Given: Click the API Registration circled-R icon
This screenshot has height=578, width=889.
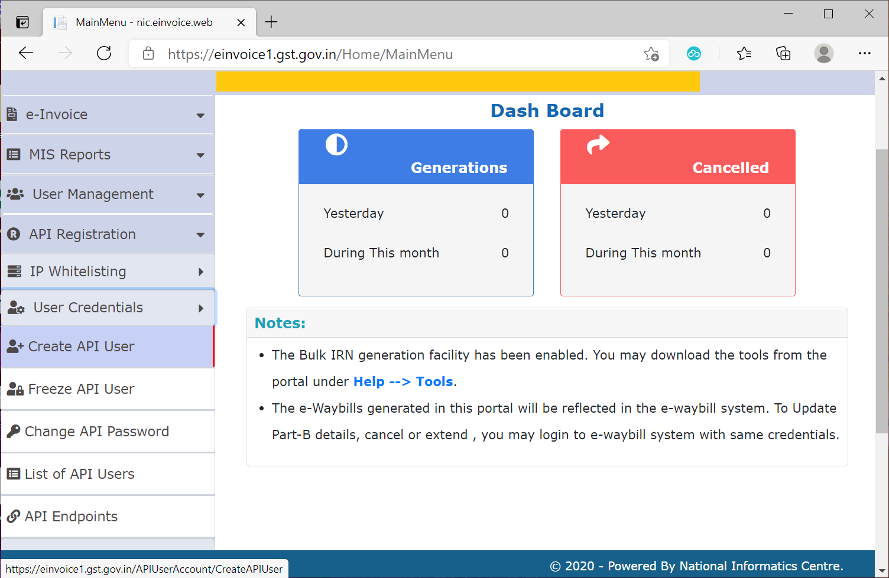Looking at the screenshot, I should (13, 234).
